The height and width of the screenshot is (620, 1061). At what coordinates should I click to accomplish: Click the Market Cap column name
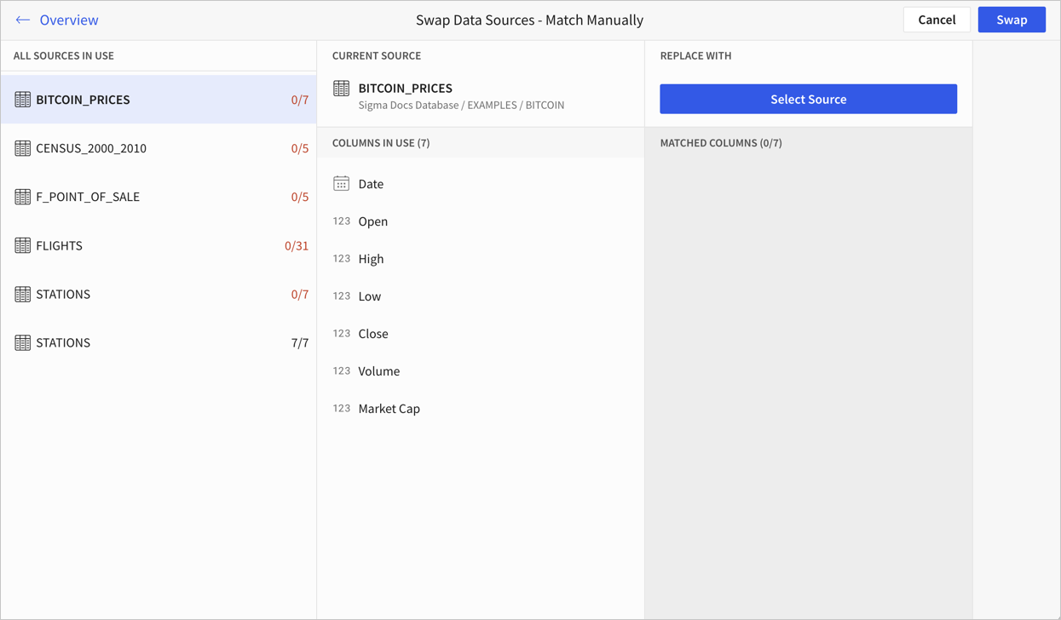click(389, 409)
